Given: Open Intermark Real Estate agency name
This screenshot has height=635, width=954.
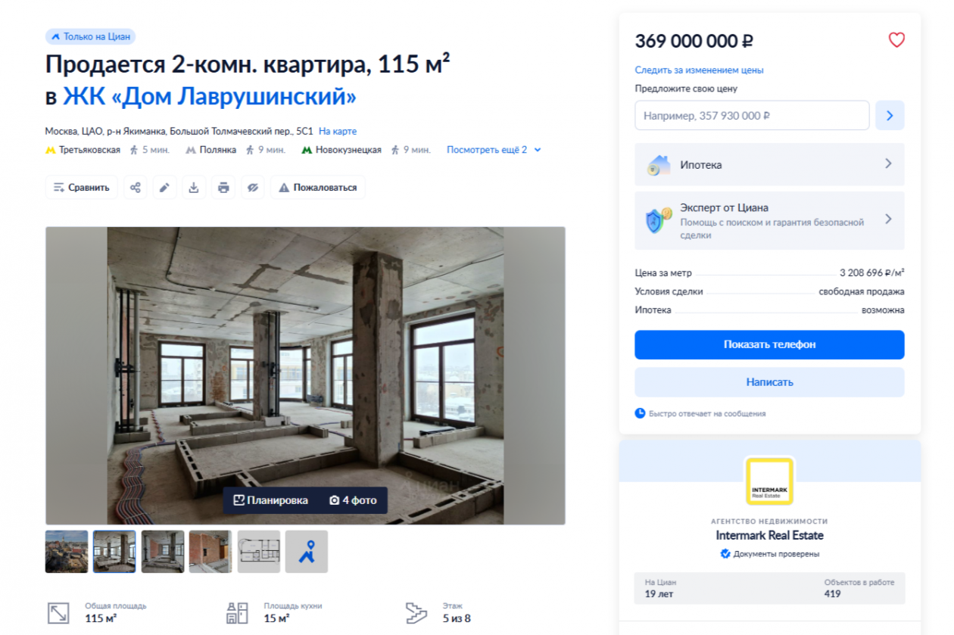Looking at the screenshot, I should pyautogui.click(x=769, y=535).
